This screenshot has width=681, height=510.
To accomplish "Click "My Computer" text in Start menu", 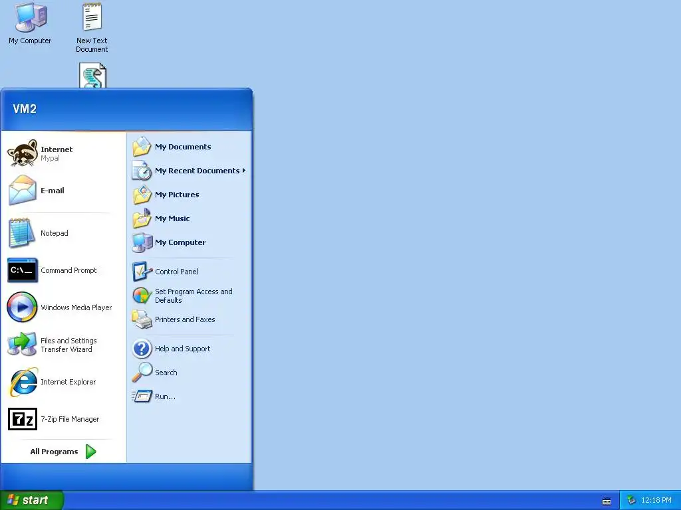I will tap(180, 242).
